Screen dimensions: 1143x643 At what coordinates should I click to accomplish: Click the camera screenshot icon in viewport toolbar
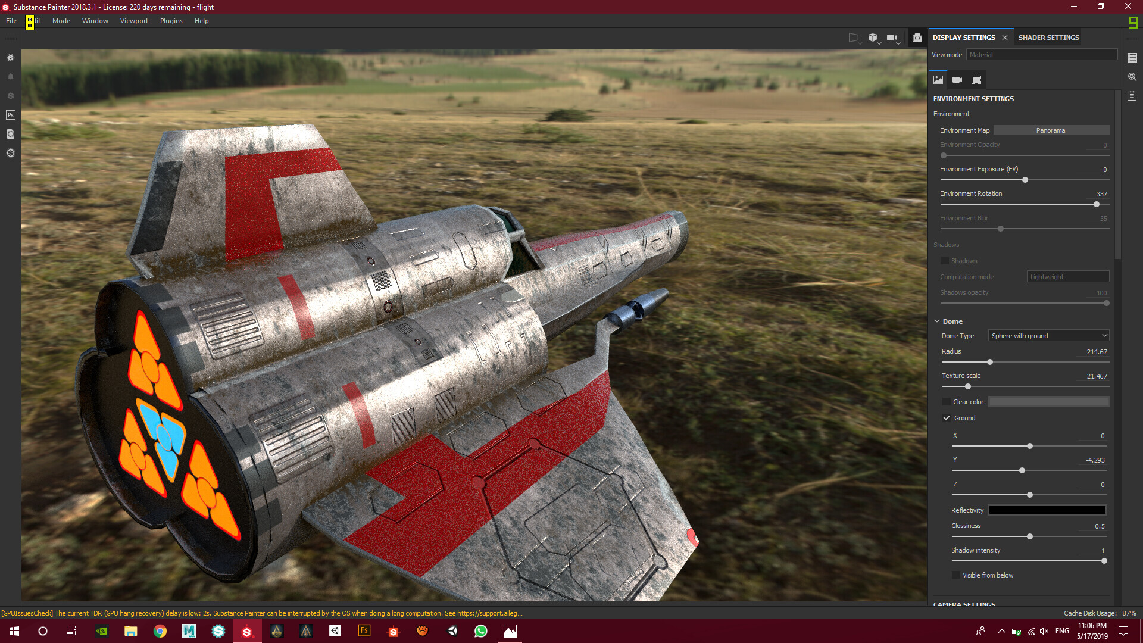tap(917, 38)
